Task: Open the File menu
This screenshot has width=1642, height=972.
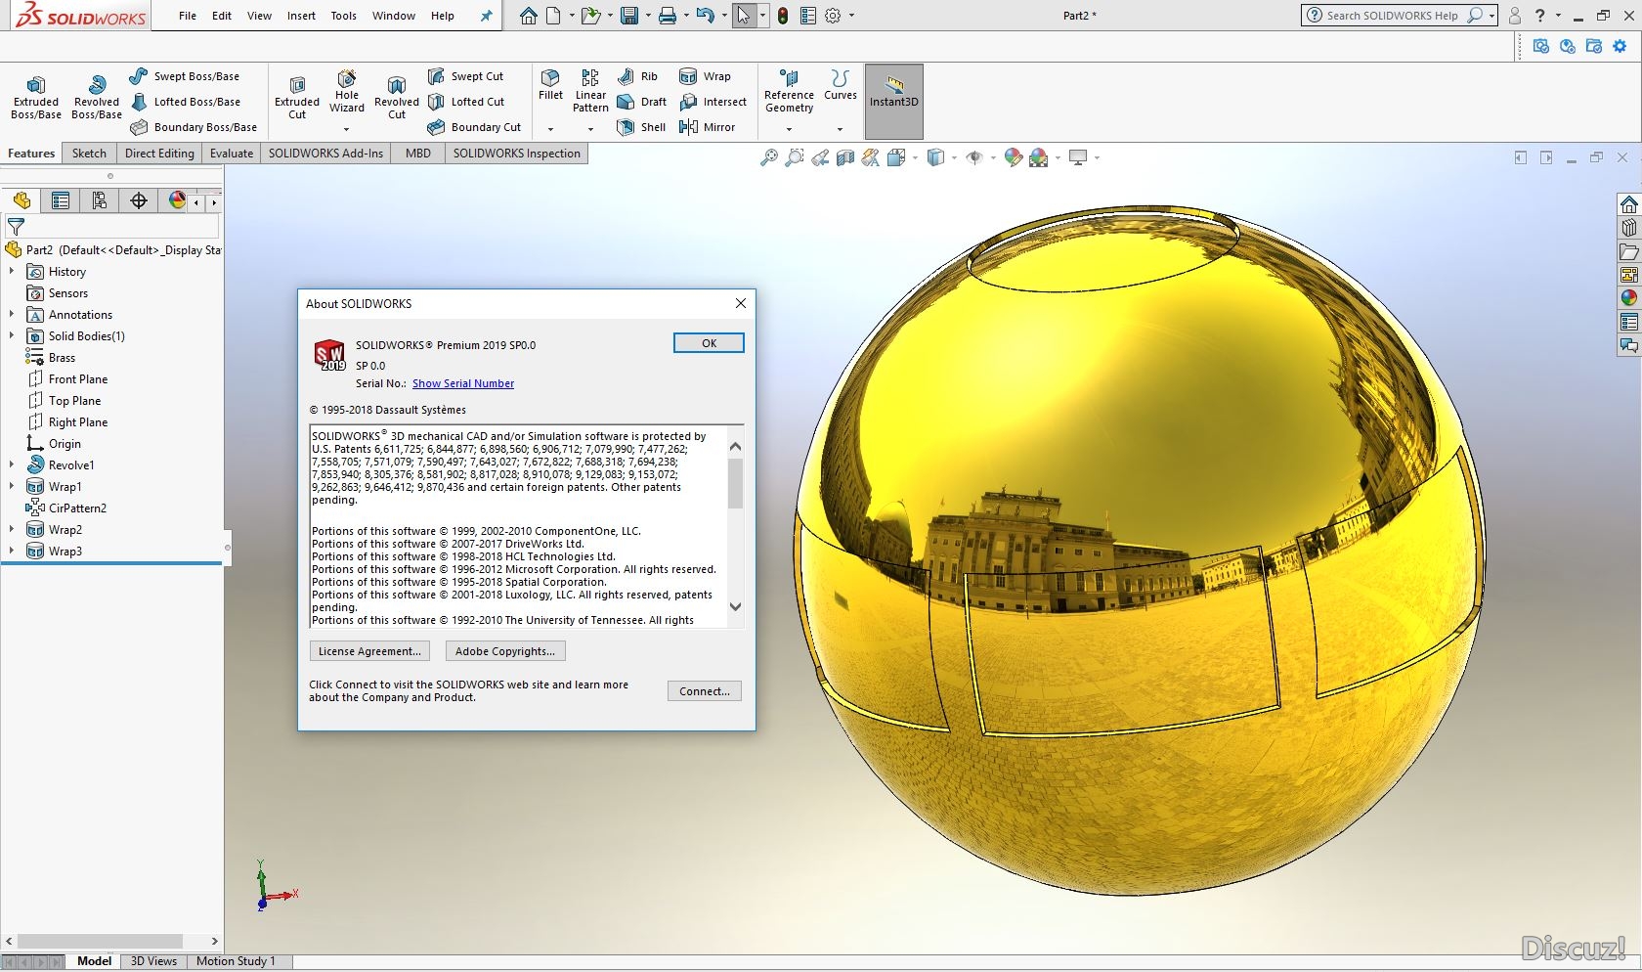Action: (188, 16)
